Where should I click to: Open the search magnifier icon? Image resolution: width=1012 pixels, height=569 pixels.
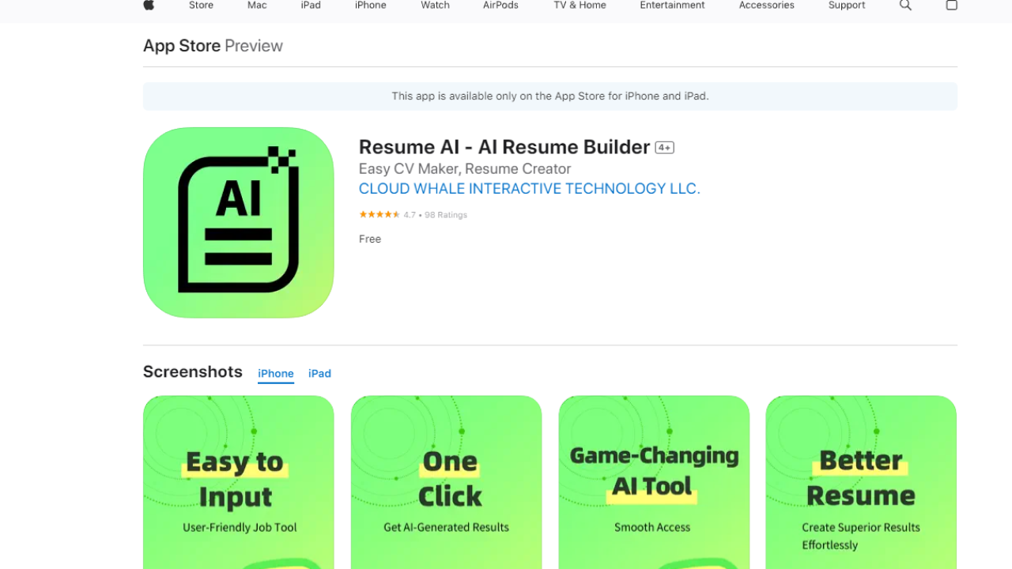[906, 5]
